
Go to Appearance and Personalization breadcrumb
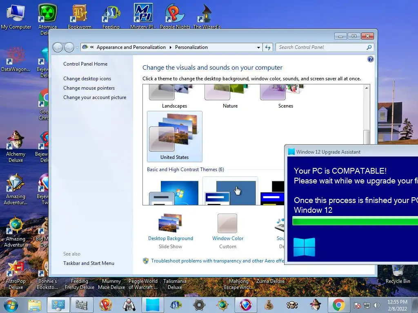click(x=131, y=47)
